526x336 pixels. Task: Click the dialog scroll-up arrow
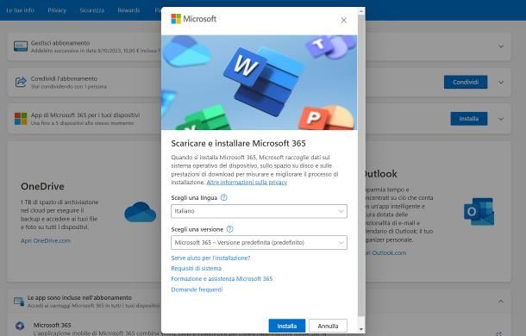click(x=361, y=10)
